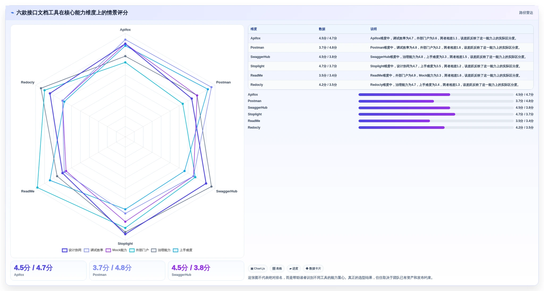Viewport: 544px width, 291px height.
Task: Toggle the 调试效率 legend series
Action: point(93,250)
